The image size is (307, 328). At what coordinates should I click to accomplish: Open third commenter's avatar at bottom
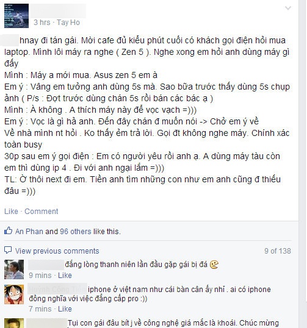14,323
